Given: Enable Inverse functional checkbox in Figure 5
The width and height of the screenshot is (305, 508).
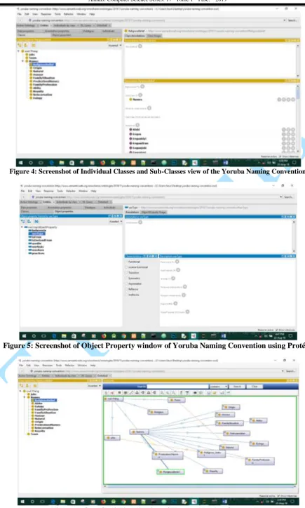Looking at the screenshot, I should point(126,267).
